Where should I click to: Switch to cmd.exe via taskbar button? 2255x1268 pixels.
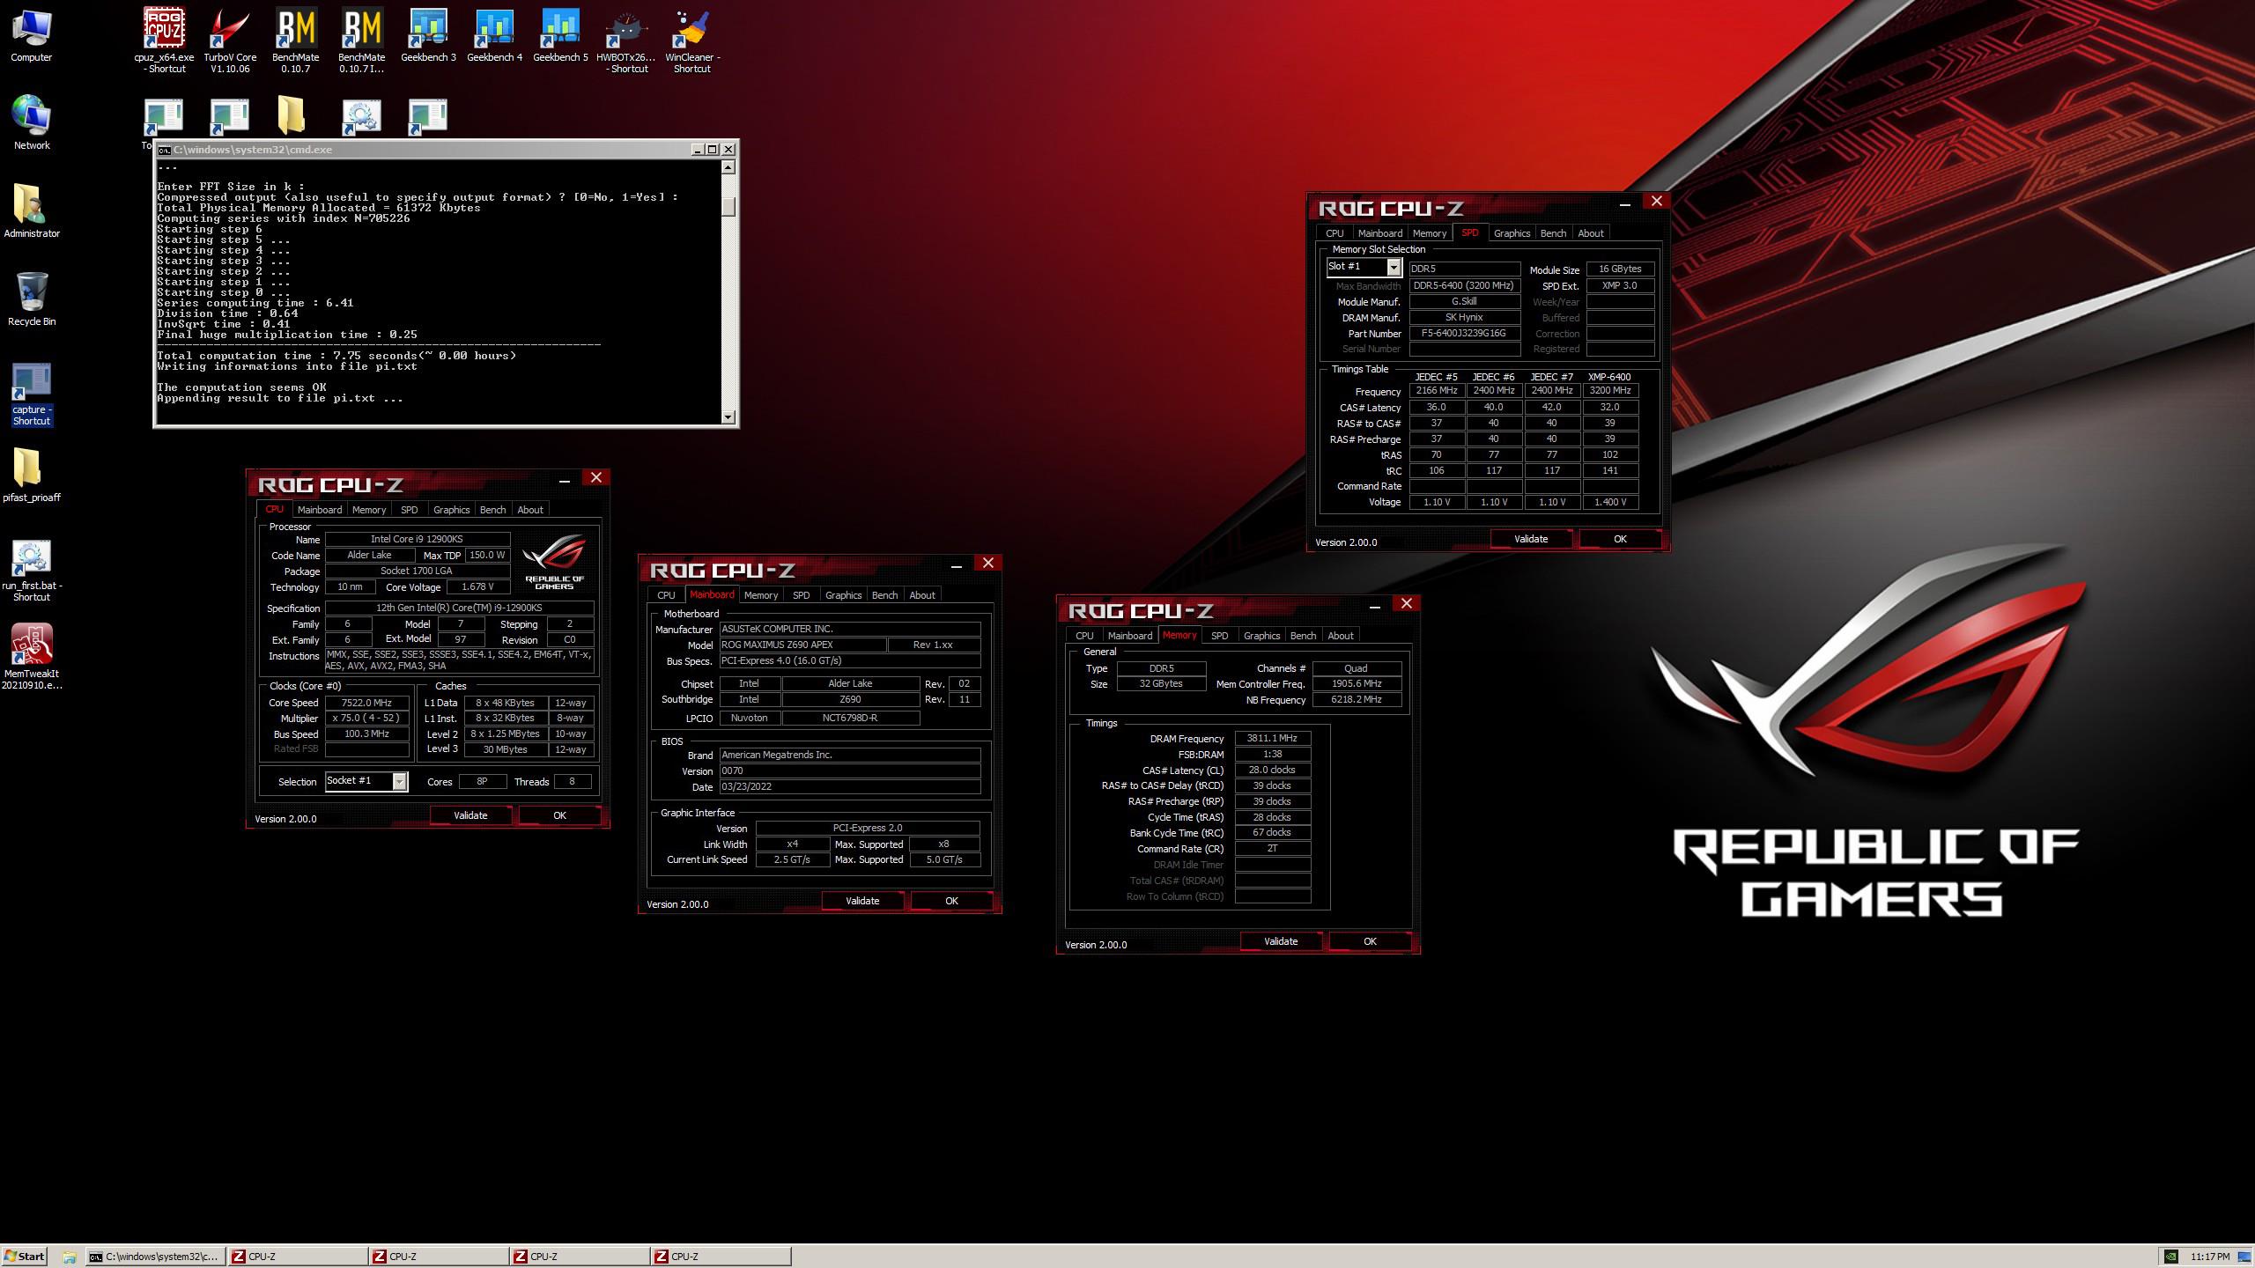coord(155,1257)
